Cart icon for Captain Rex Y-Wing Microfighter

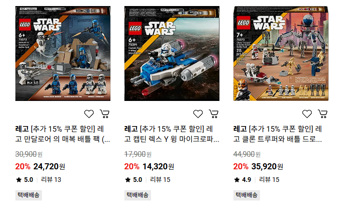click(214, 114)
